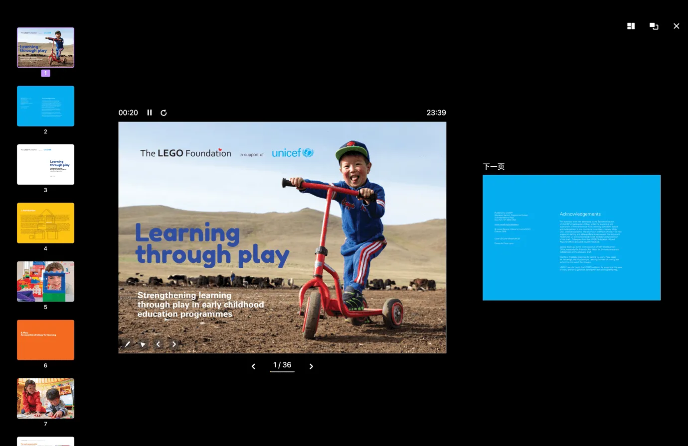Open the 1 / 36 page number field
Viewport: 688px width, 446px height.
point(282,365)
